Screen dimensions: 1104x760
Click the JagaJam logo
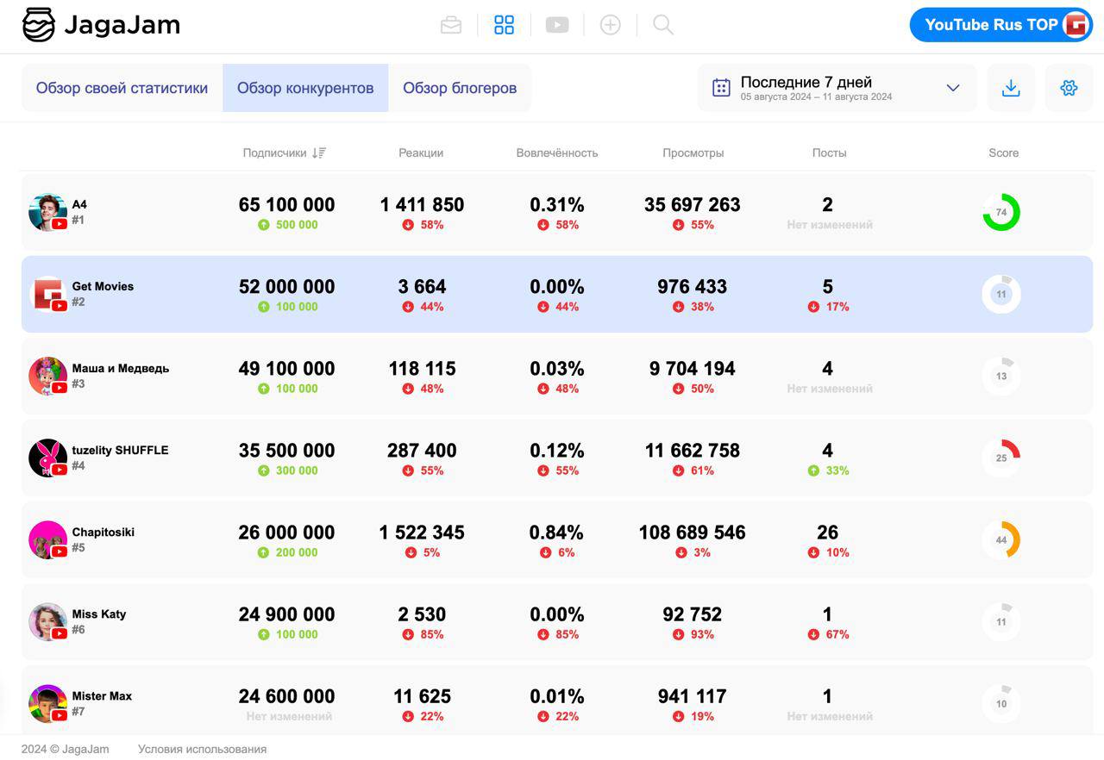[x=101, y=25]
